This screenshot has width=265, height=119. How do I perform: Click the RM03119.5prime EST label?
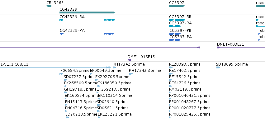(185, 89)
